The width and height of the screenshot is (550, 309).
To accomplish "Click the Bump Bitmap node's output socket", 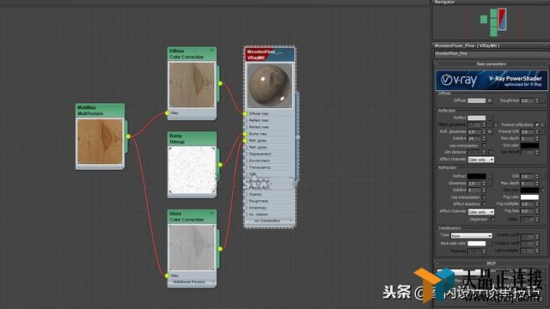I will 220,165.
